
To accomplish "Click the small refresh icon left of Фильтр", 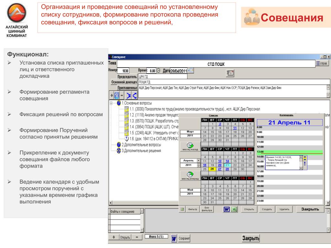I will point(182,209).
